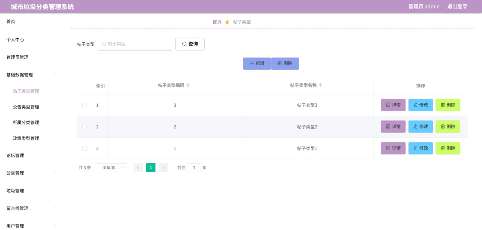Check the checkbox for index 2 row

coord(84,127)
